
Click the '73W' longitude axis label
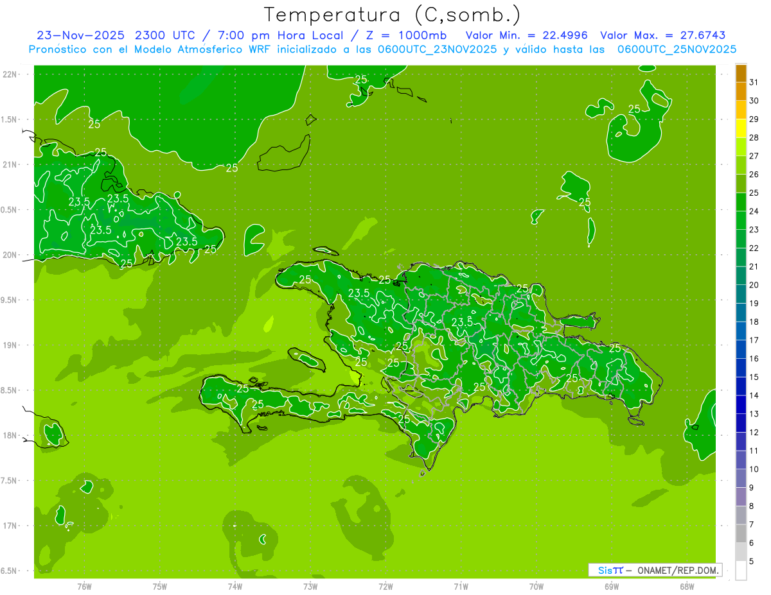click(310, 586)
